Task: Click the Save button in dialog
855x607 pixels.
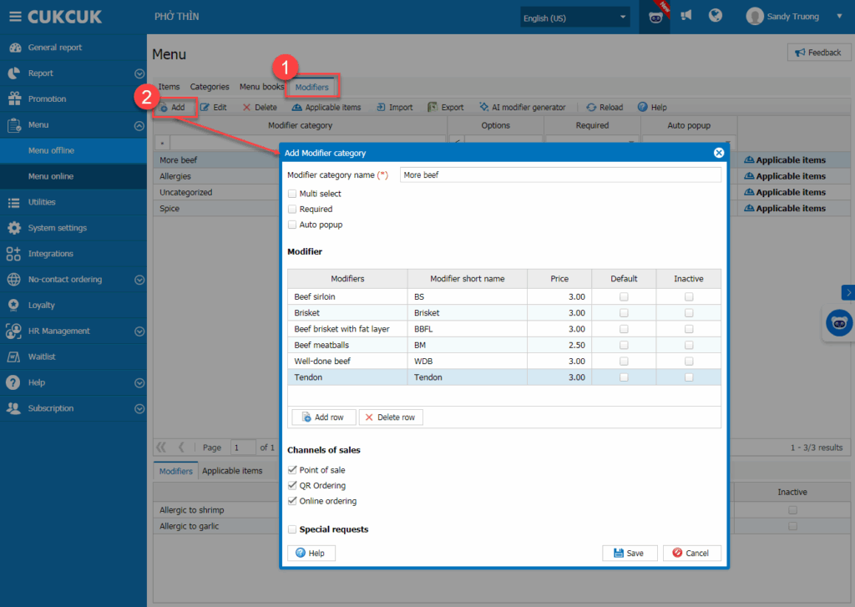Action: 628,553
